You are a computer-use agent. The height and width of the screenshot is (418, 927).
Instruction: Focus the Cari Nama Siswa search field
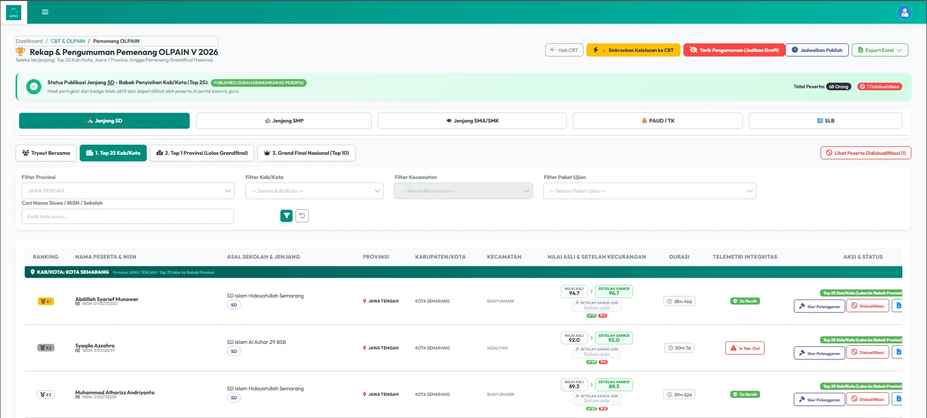(128, 217)
